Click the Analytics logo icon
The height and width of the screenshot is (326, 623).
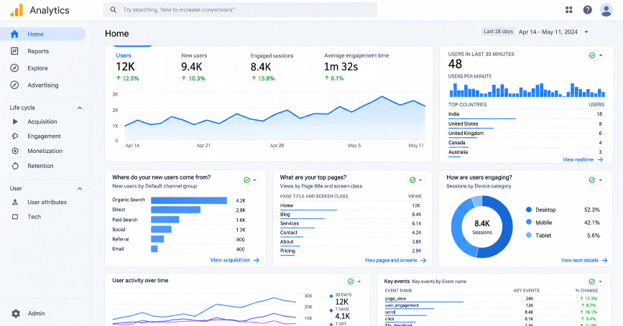pyautogui.click(x=17, y=10)
